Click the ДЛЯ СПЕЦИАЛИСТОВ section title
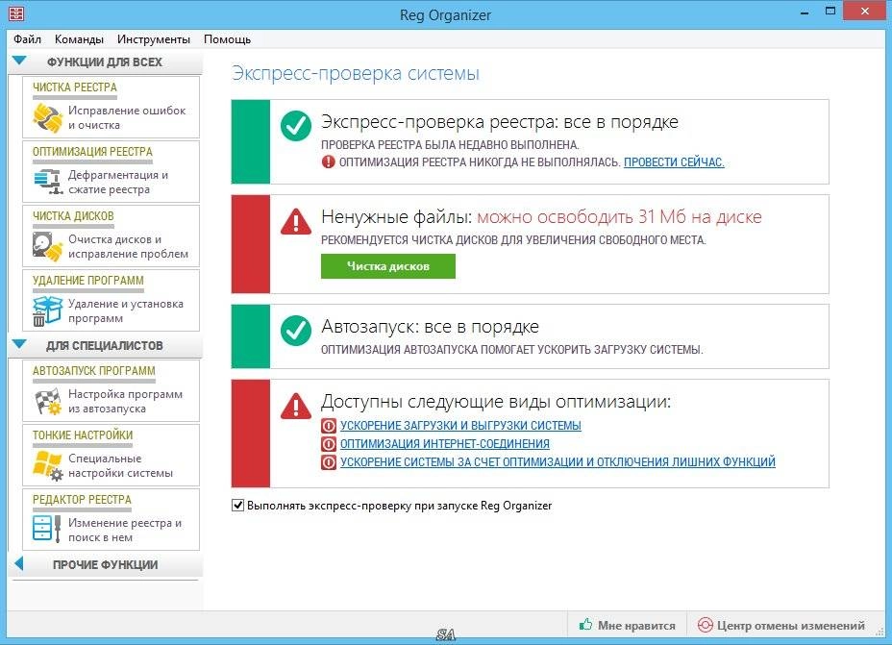This screenshot has height=645, width=892. (x=105, y=346)
